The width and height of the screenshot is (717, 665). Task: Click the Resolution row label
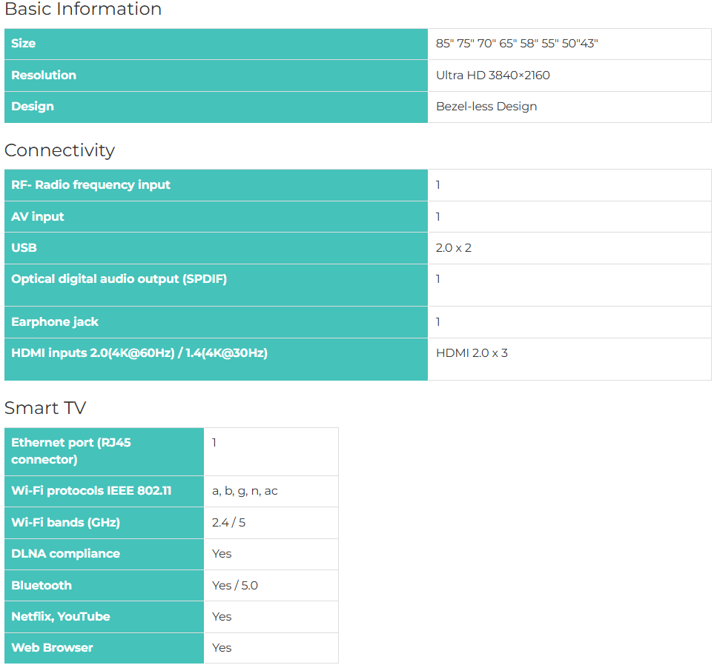(44, 76)
